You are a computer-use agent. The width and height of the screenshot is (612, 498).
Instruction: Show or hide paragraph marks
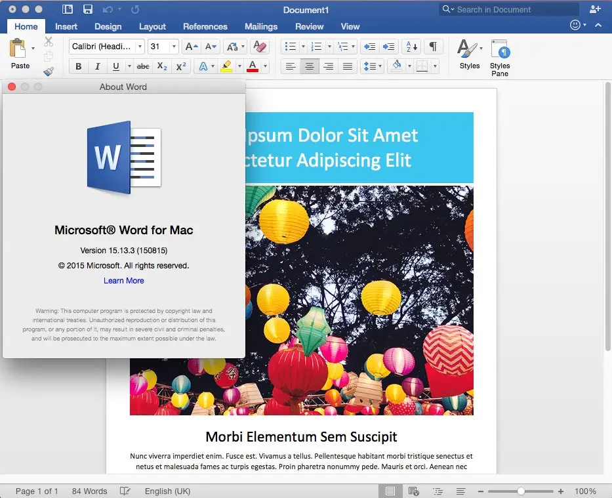coord(433,47)
